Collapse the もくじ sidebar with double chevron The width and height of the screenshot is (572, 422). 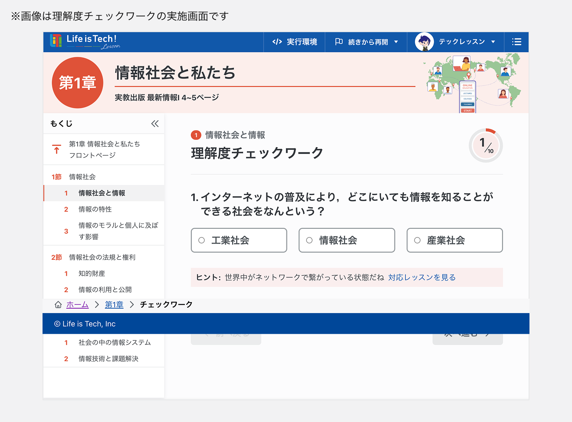coord(155,124)
